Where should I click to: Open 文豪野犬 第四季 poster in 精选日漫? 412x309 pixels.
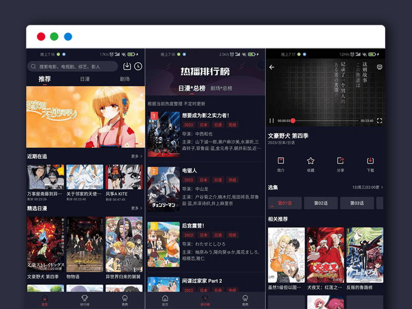45,244
